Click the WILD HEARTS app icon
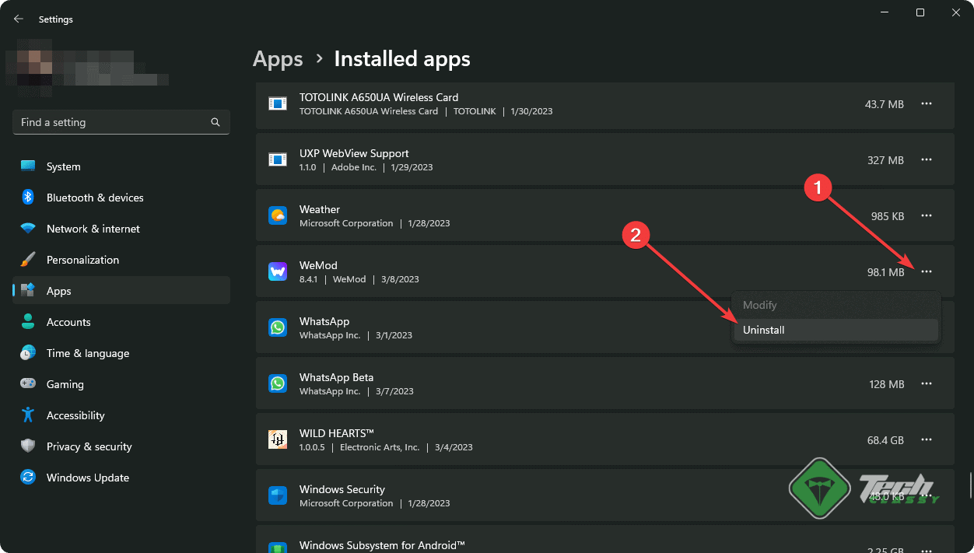 pyautogui.click(x=278, y=439)
